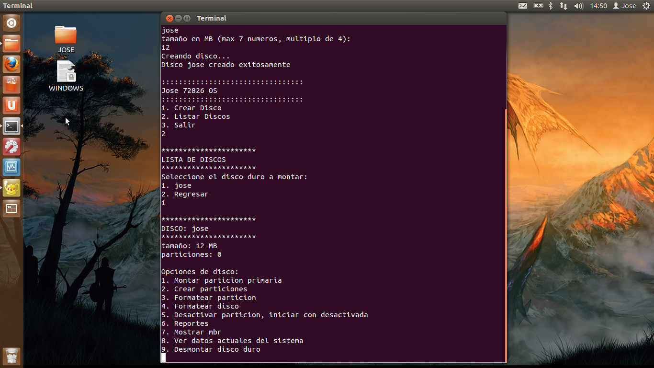This screenshot has width=654, height=368.
Task: Click '8. Ver datos actuales del sistema'
Action: pos(232,341)
